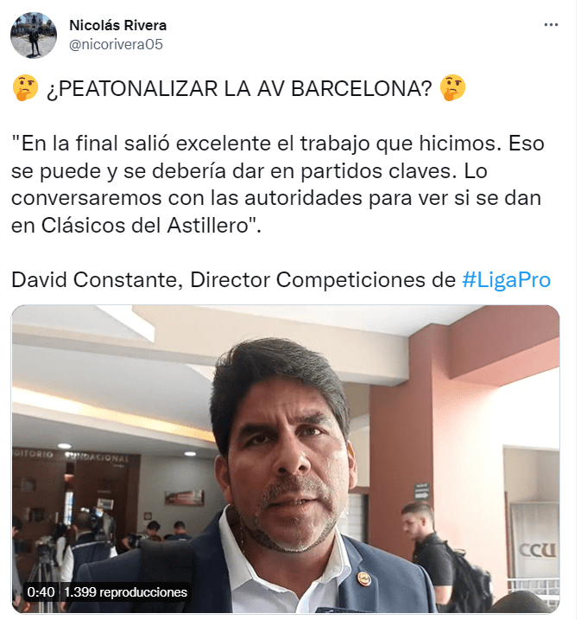Open the #LigaPro hashtag

(x=506, y=279)
